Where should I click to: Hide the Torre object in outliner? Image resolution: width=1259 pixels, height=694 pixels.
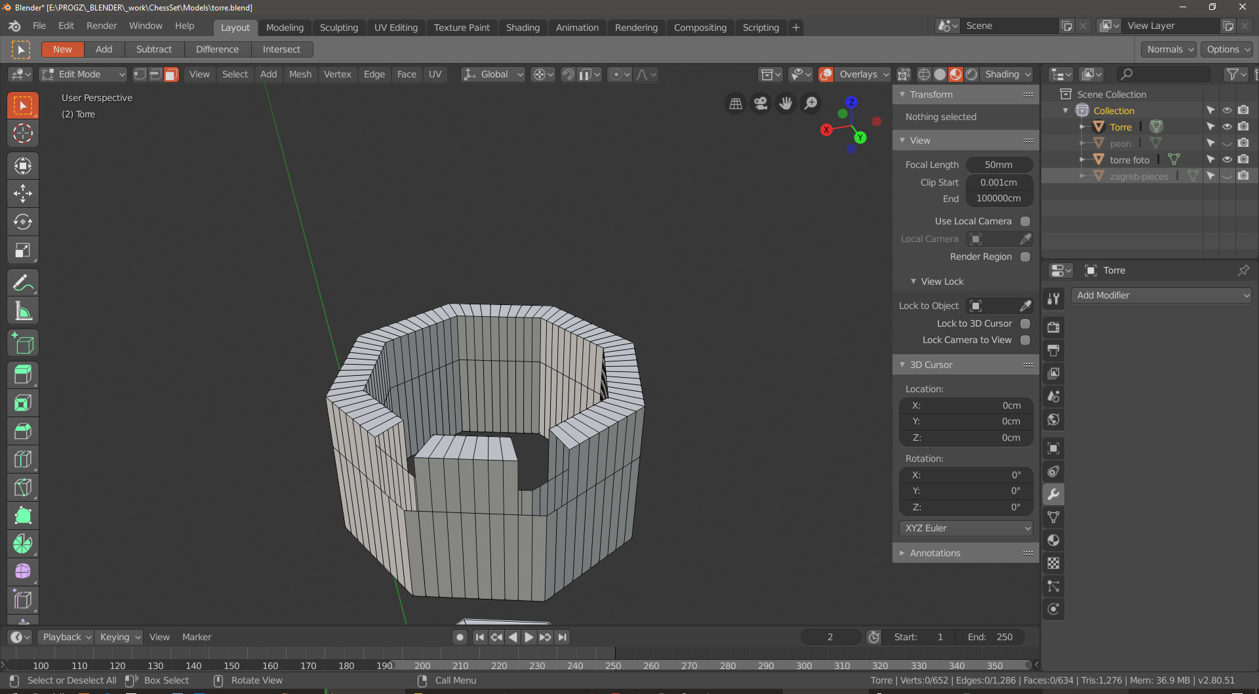tap(1227, 127)
